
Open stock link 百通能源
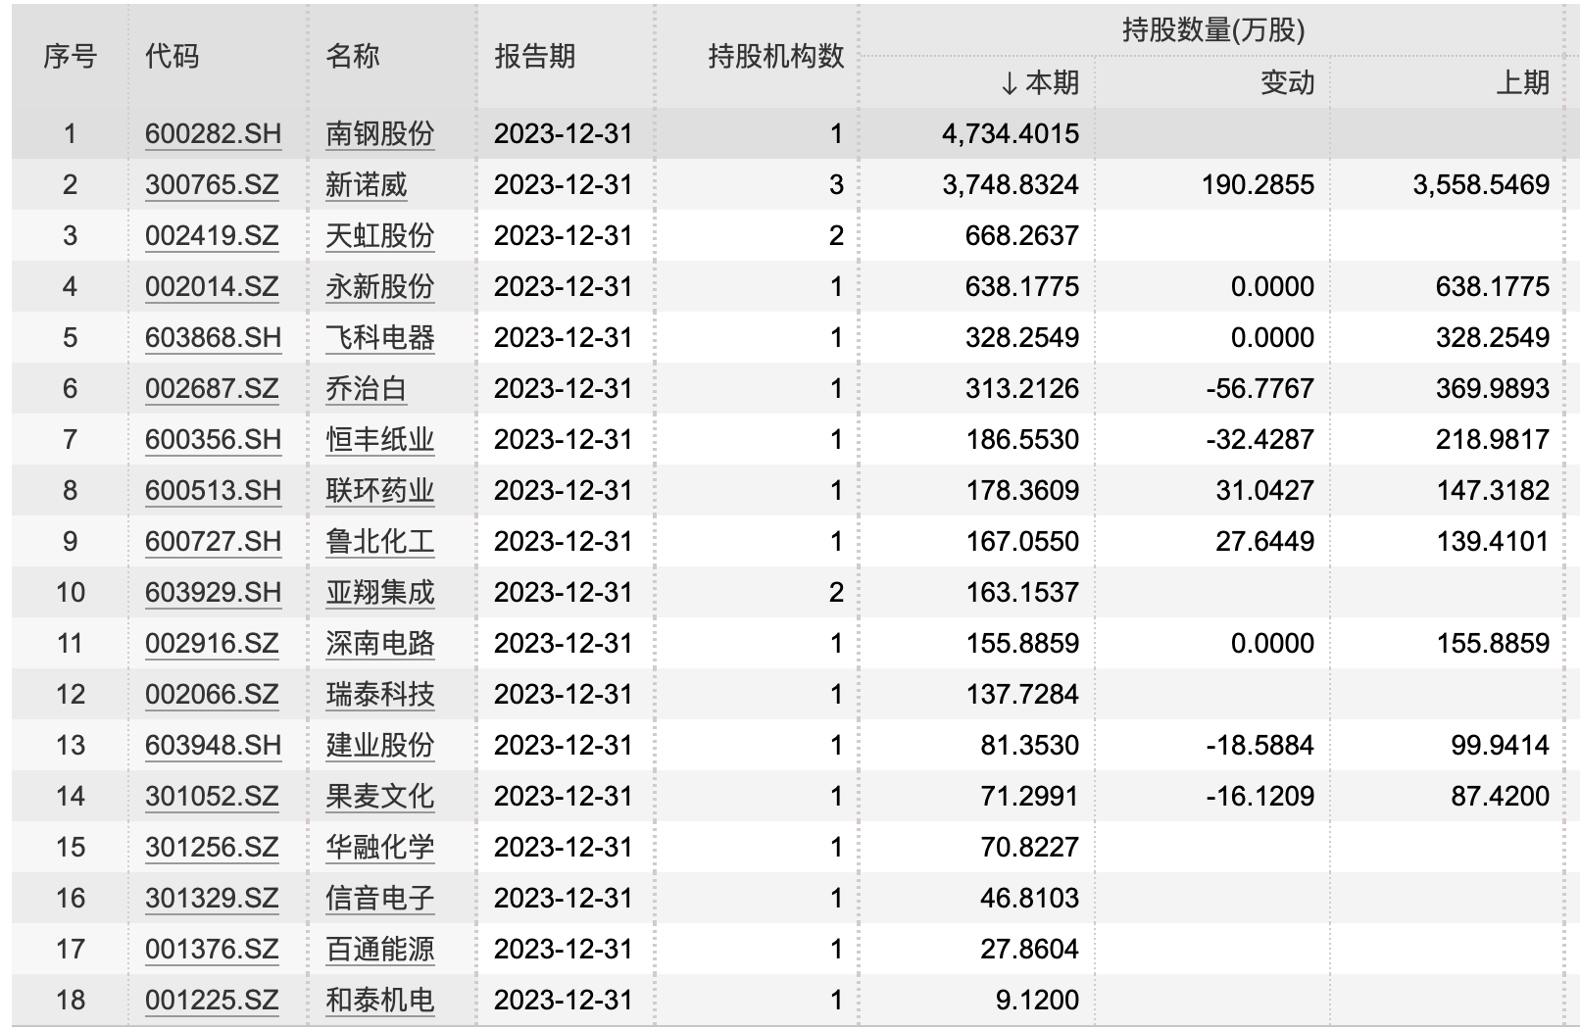379,950
